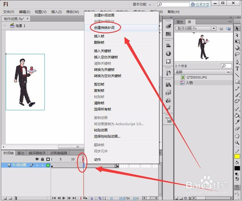This screenshot has height=201, width=242.
Task: Select the Deco tool
Action: [237, 101]
